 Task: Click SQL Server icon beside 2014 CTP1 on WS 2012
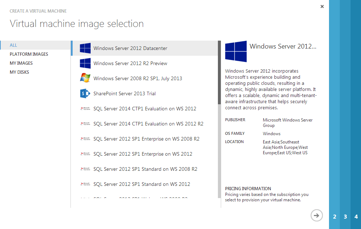[x=85, y=109]
